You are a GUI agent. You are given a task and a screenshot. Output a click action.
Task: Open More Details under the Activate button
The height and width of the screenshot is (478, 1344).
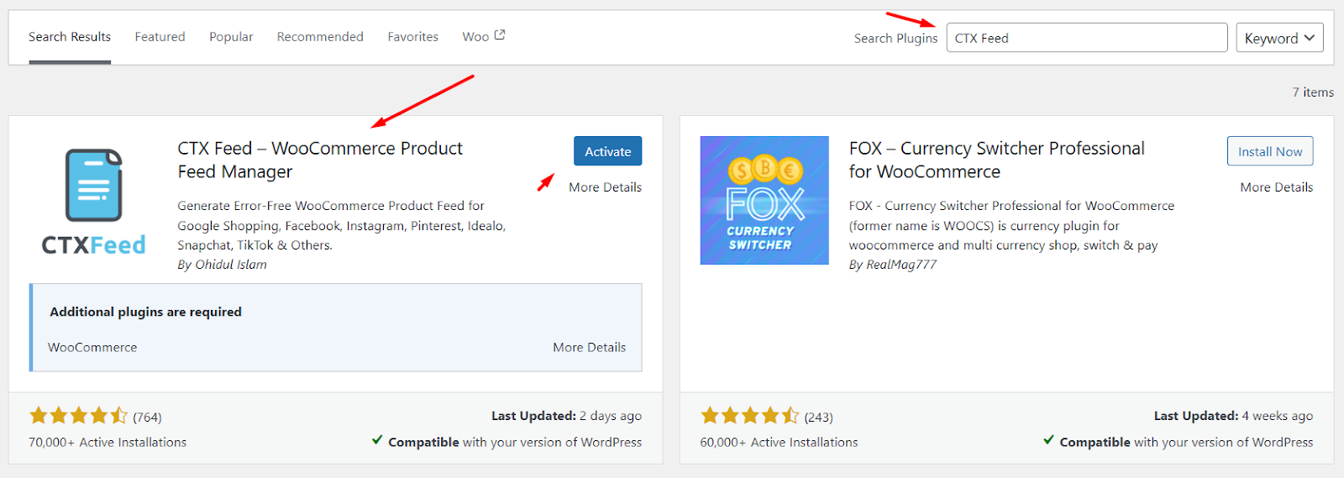pos(605,187)
